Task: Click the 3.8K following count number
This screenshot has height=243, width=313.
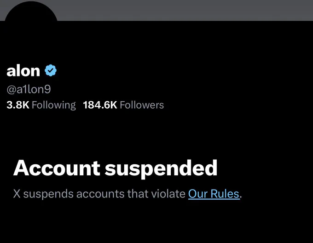Action: pos(18,105)
